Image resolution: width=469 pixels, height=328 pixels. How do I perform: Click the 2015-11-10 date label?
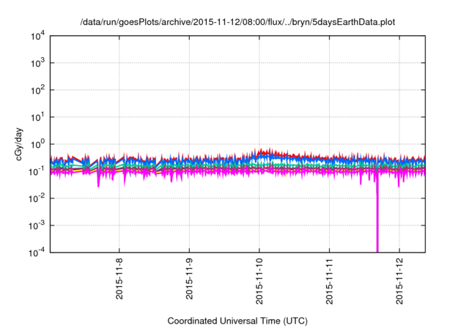259,281
